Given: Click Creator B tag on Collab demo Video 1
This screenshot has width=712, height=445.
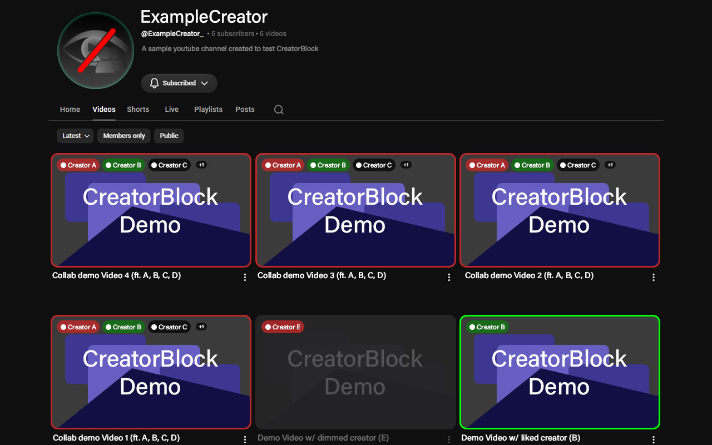Looking at the screenshot, I should [x=123, y=327].
